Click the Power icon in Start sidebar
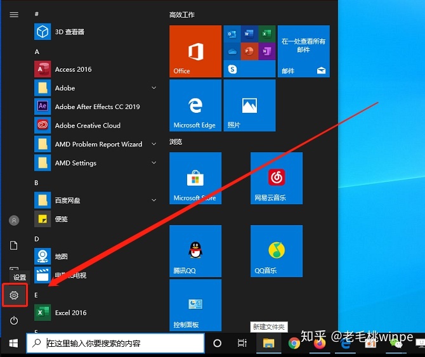The image size is (425, 357). coord(14,321)
